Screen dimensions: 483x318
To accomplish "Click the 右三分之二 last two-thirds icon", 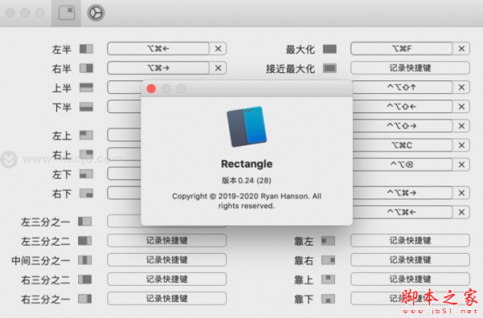I will click(x=85, y=279).
